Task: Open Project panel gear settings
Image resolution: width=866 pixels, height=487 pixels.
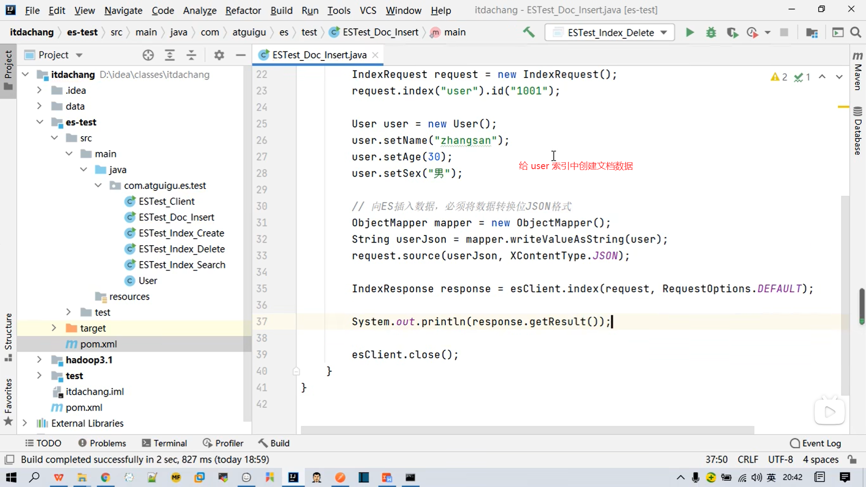Action: pos(219,55)
